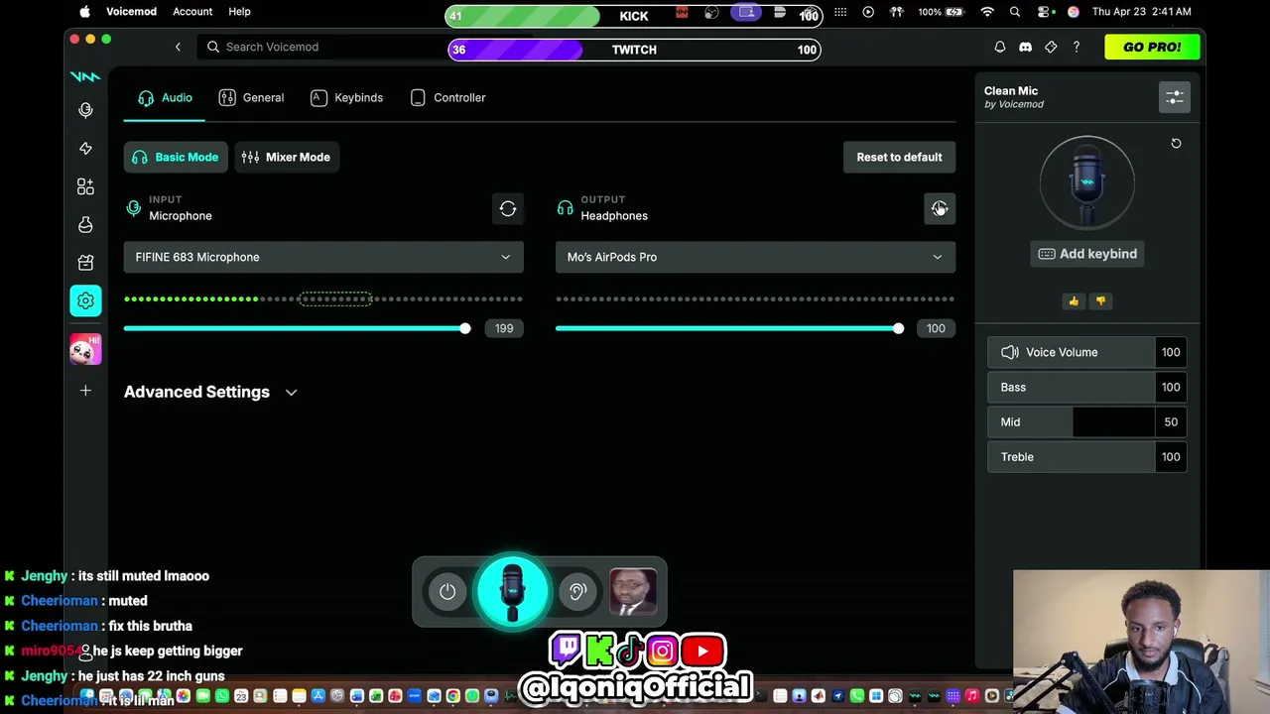Open the pink character sidebar thumbnail

(x=85, y=349)
